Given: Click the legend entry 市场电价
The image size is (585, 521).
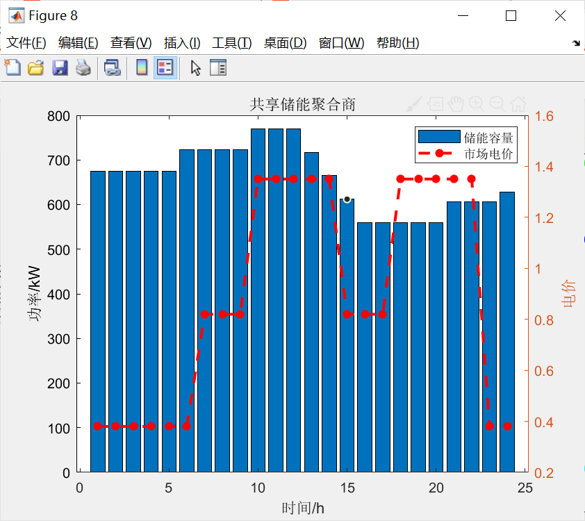Looking at the screenshot, I should click(488, 154).
